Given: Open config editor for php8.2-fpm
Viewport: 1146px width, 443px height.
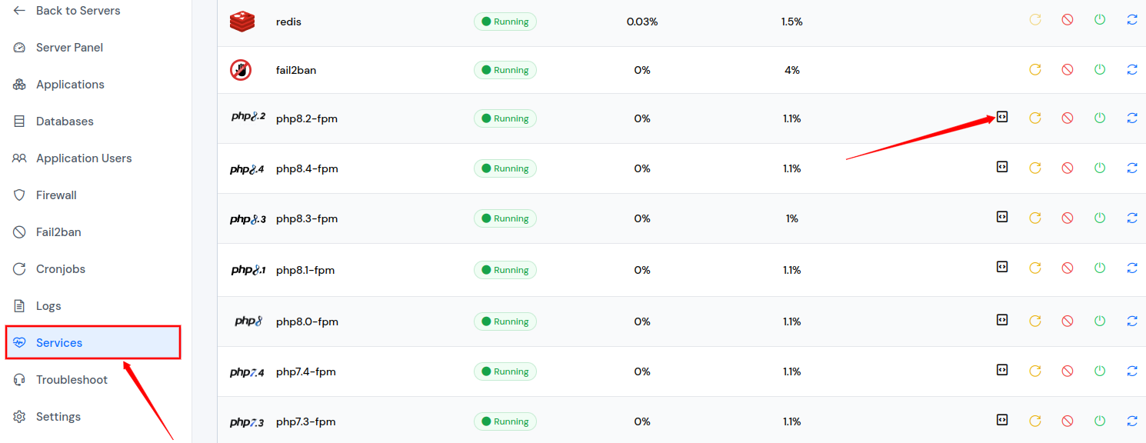Looking at the screenshot, I should 1002,117.
